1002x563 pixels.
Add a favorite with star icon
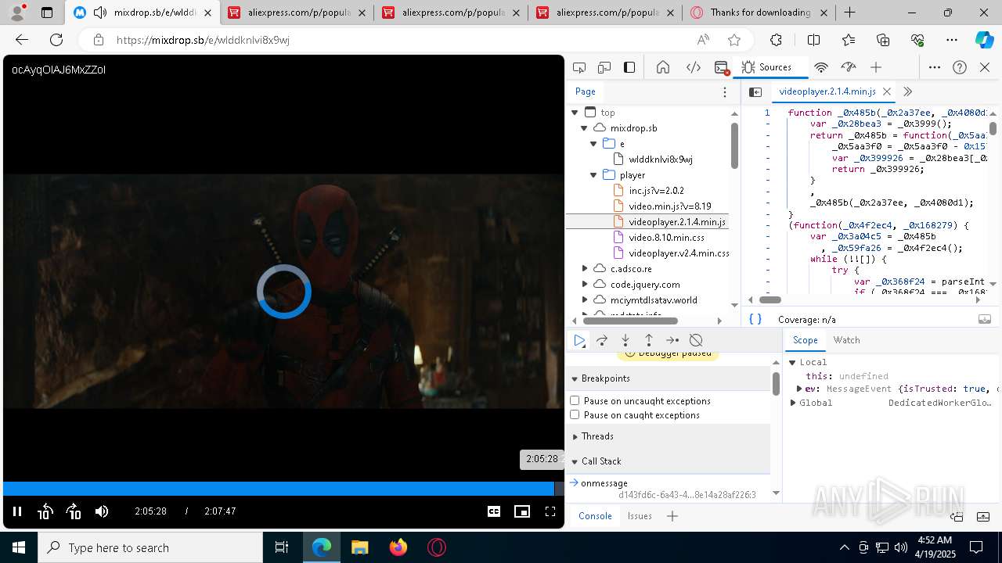pyautogui.click(x=733, y=40)
